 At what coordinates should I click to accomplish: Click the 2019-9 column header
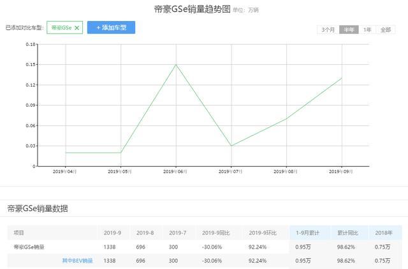(x=112, y=233)
